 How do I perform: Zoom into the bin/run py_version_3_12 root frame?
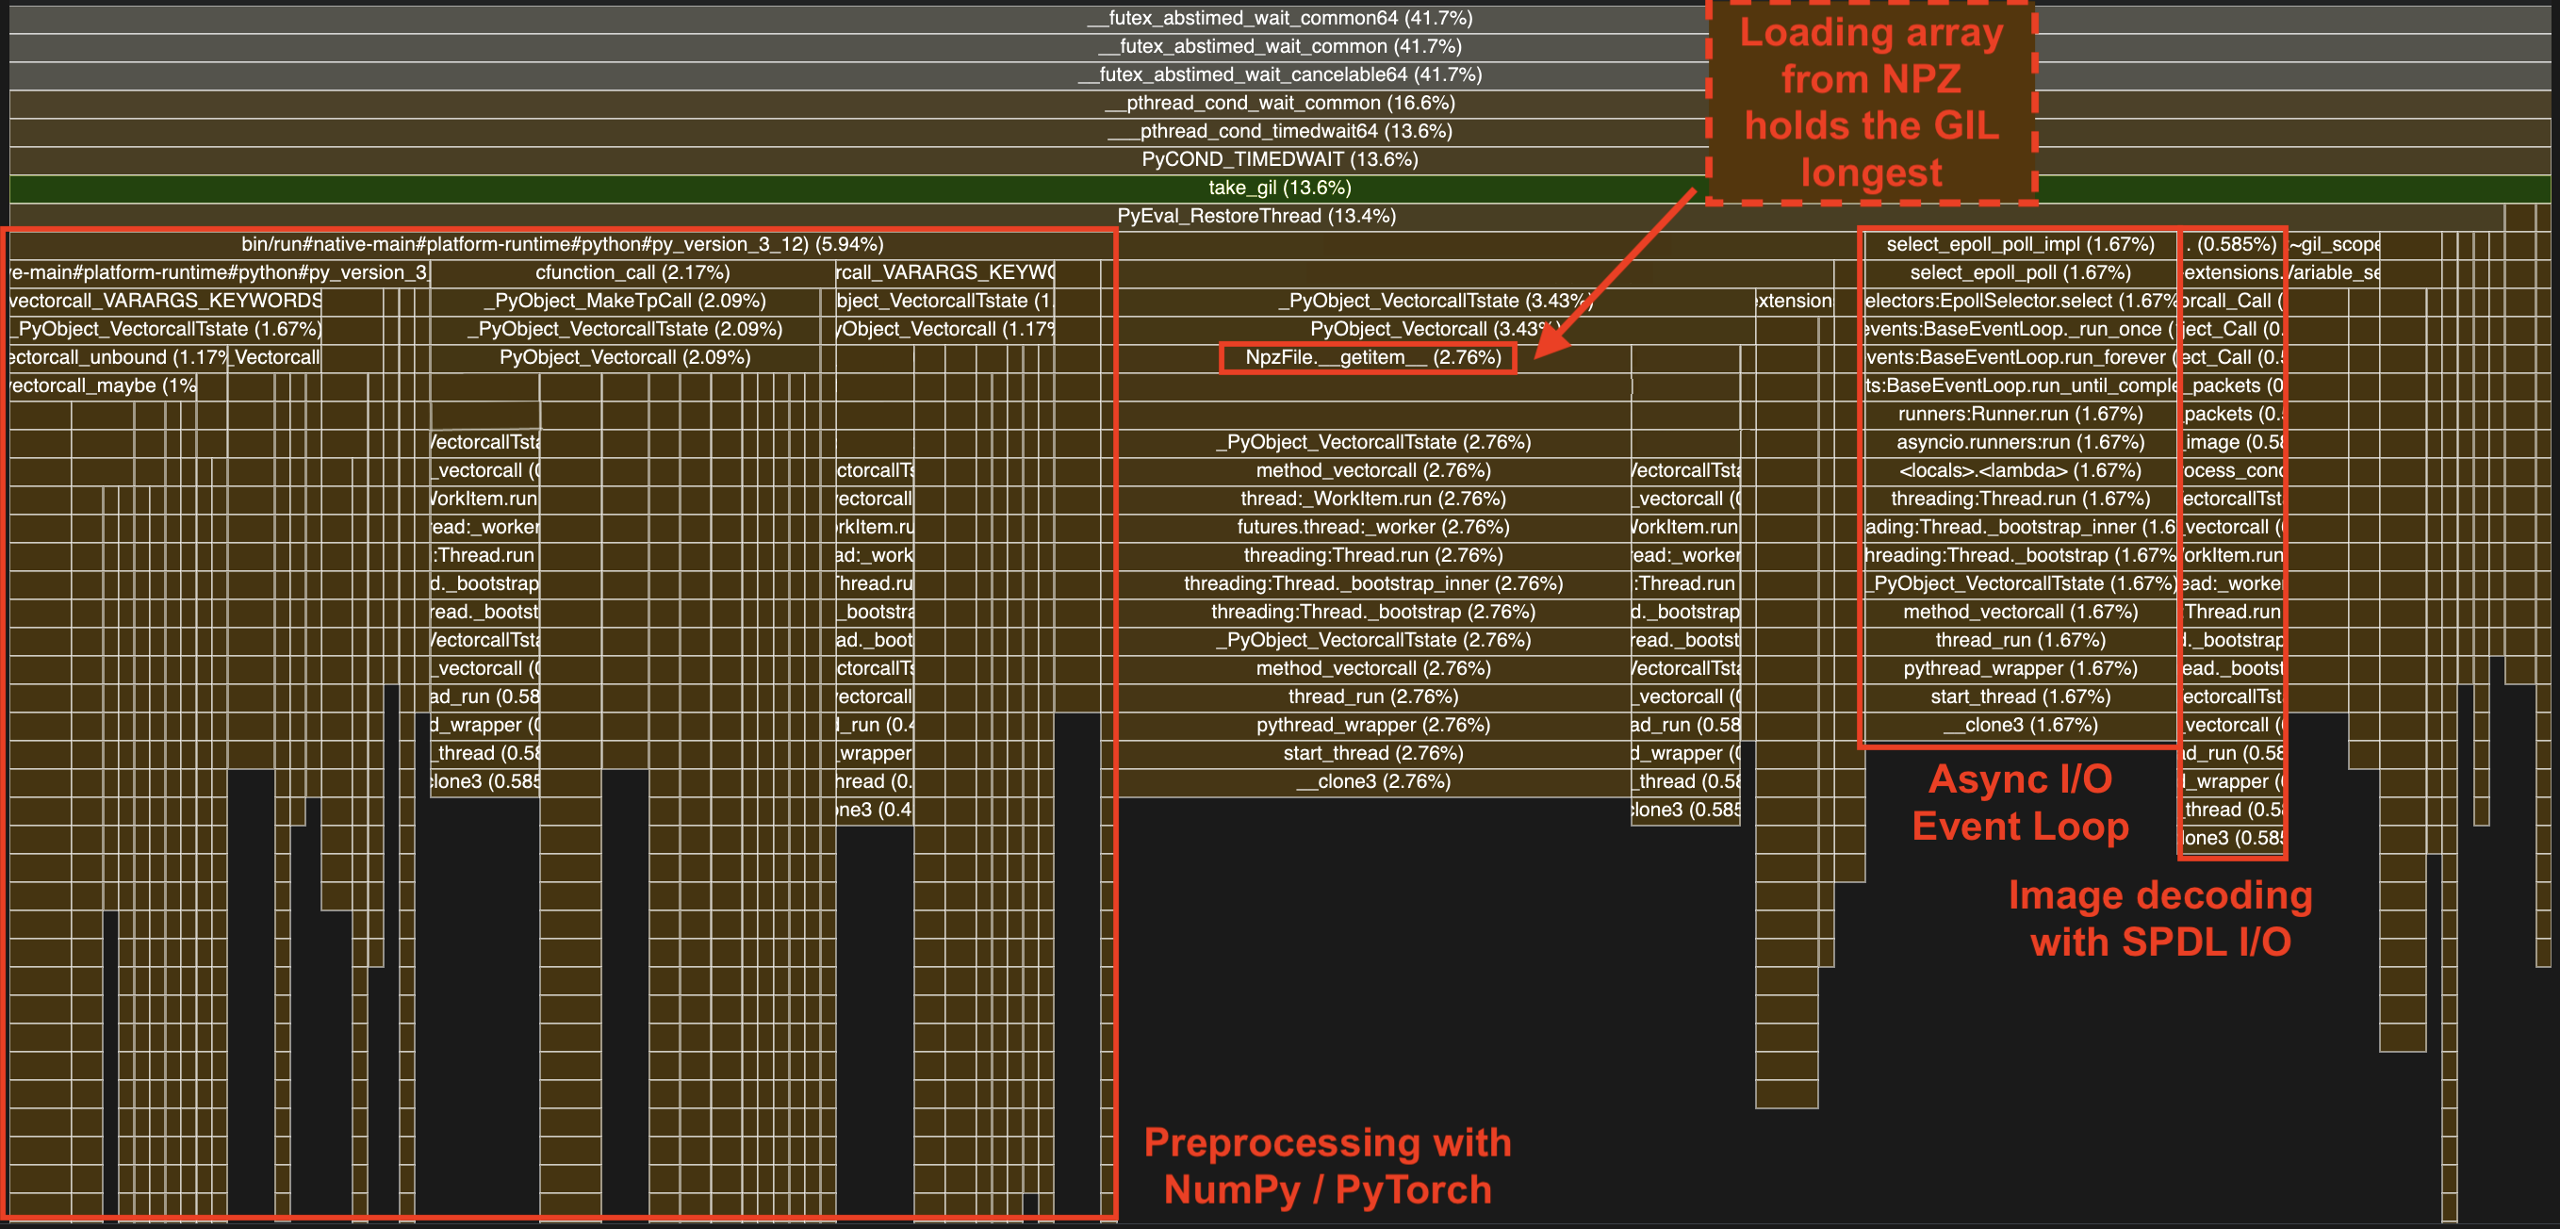pos(562,243)
